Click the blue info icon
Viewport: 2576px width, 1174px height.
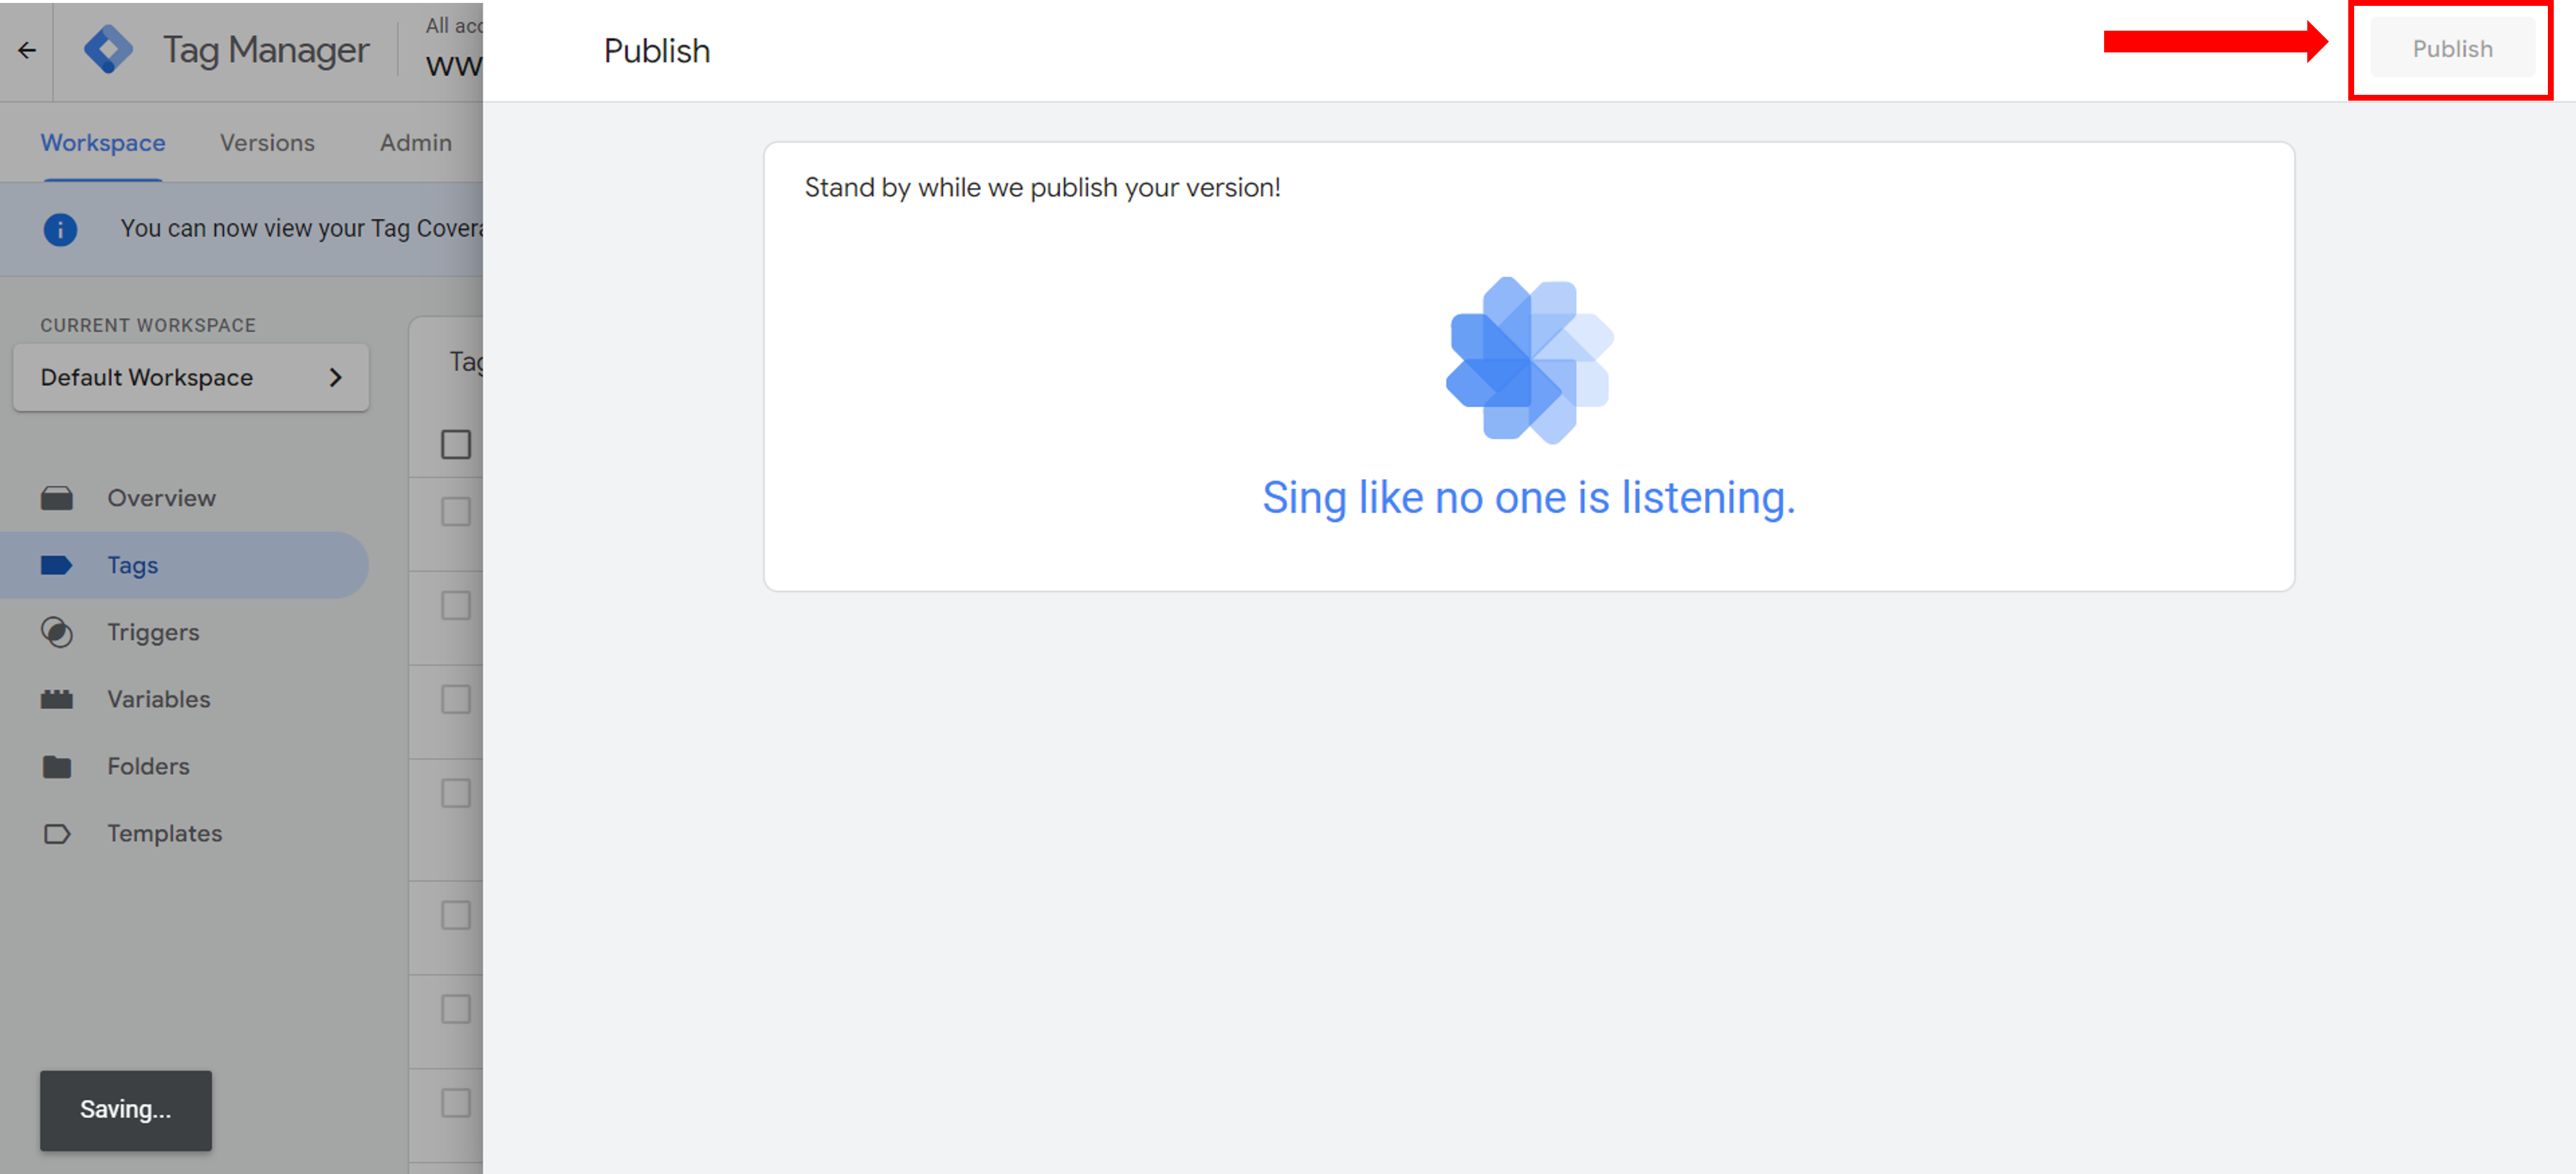pos(60,229)
